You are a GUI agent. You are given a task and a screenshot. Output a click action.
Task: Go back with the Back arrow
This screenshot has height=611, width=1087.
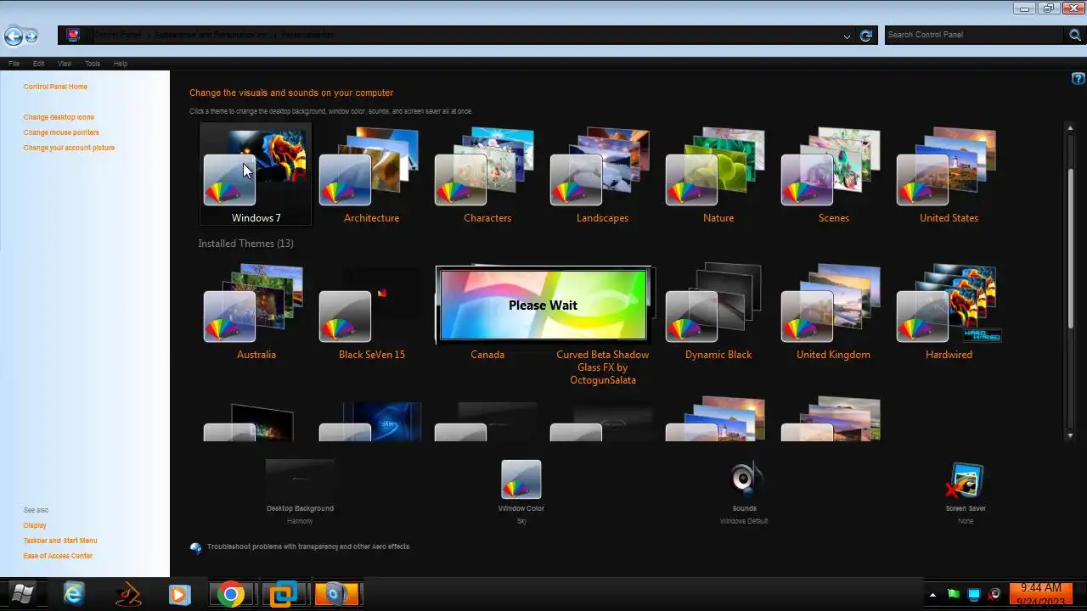[x=13, y=36]
